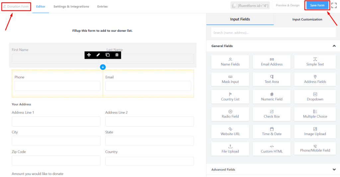340x177 pixels.
Task: Delete the field using the trash icon
Action: click(x=117, y=55)
